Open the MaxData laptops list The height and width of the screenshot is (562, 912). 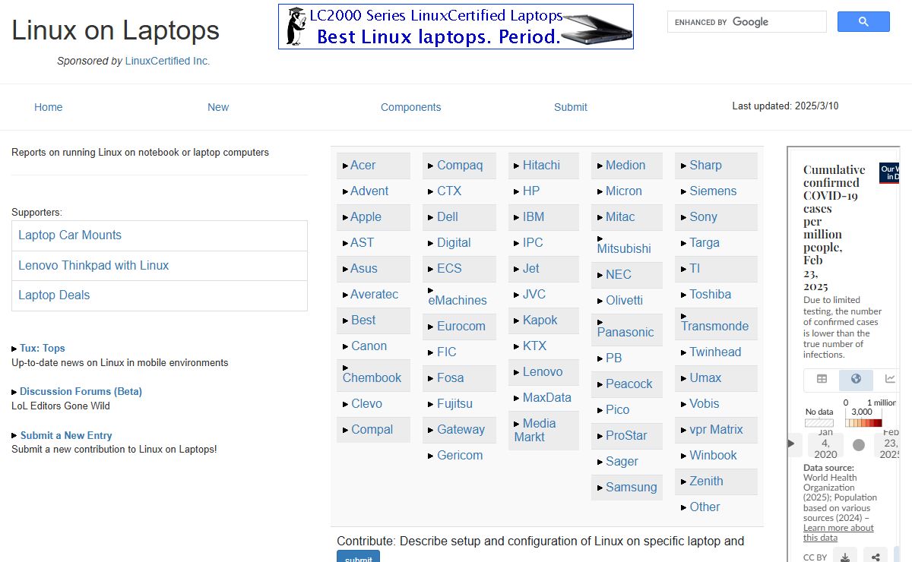[x=547, y=398]
